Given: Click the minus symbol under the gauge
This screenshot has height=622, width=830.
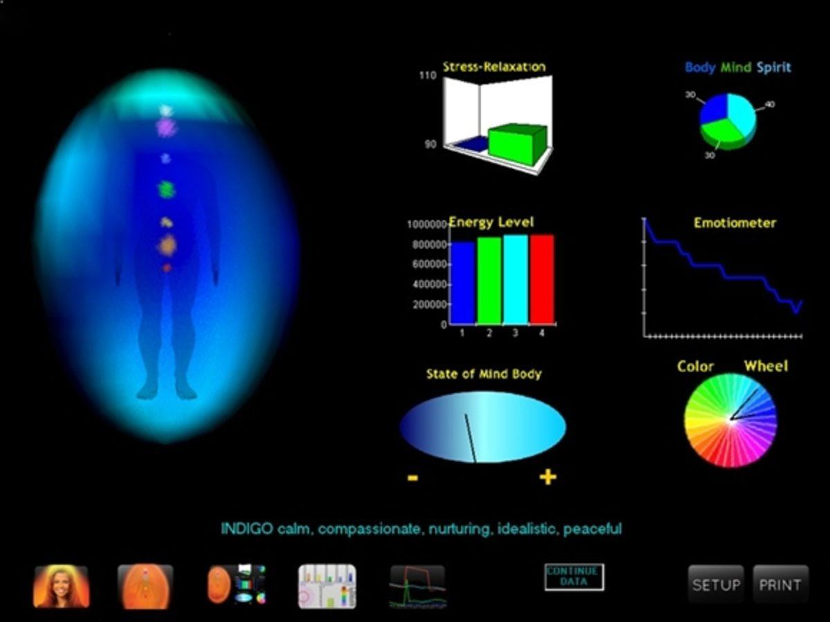Looking at the screenshot, I should point(413,477).
